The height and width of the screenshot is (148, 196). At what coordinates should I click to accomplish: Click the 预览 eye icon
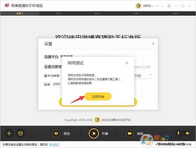click(56, 133)
